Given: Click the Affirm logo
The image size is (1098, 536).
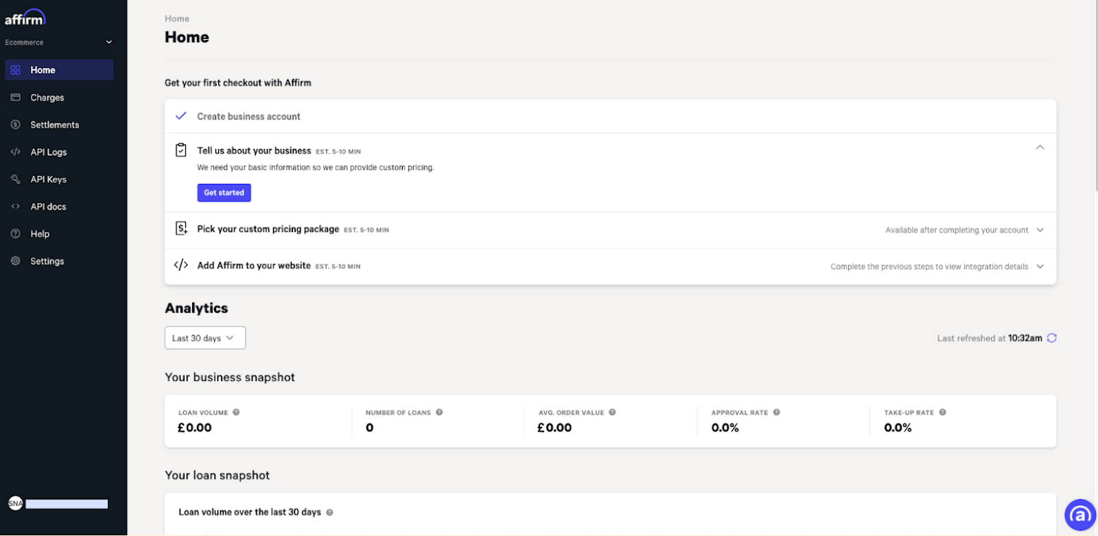Looking at the screenshot, I should click(25, 17).
